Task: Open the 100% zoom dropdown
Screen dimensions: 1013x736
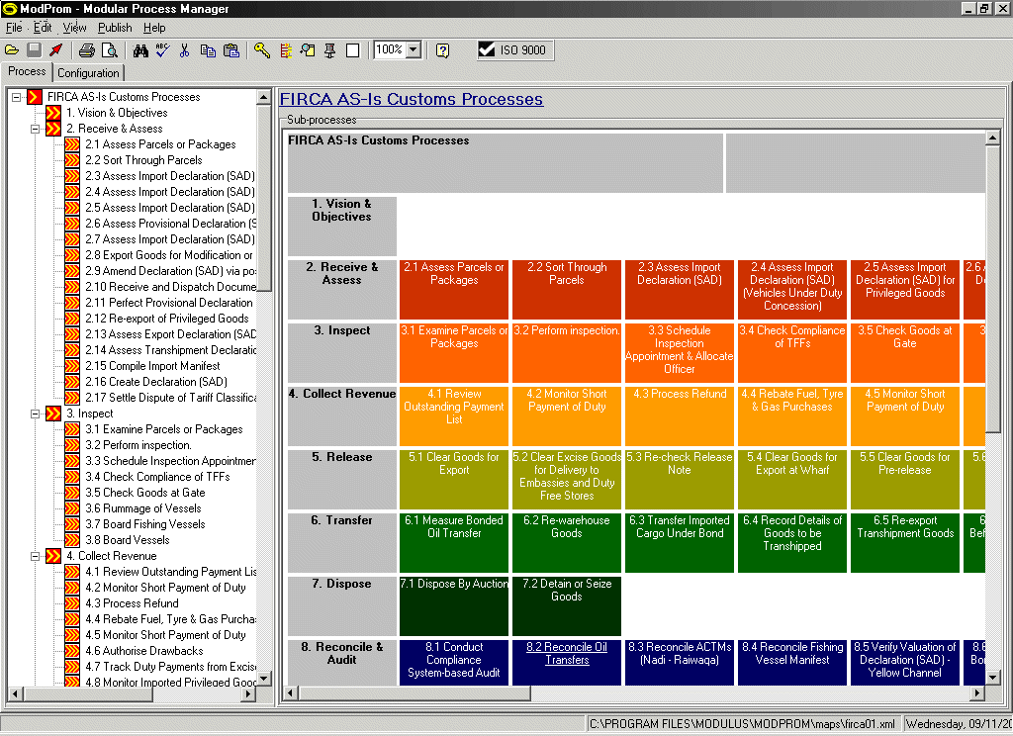Action: (414, 50)
